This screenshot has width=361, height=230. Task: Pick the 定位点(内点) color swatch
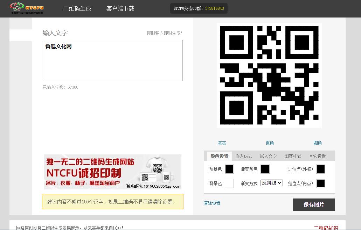[321, 183]
